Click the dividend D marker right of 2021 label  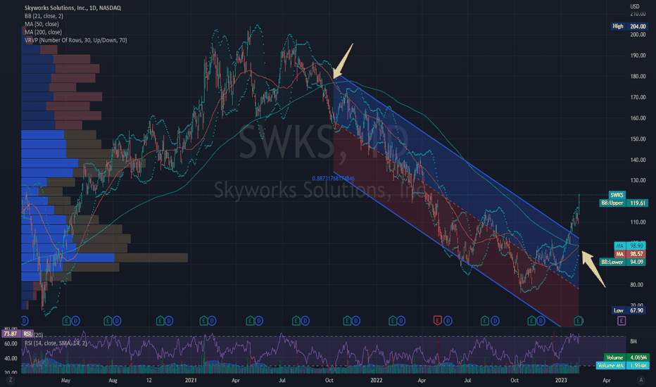[x=212, y=321]
